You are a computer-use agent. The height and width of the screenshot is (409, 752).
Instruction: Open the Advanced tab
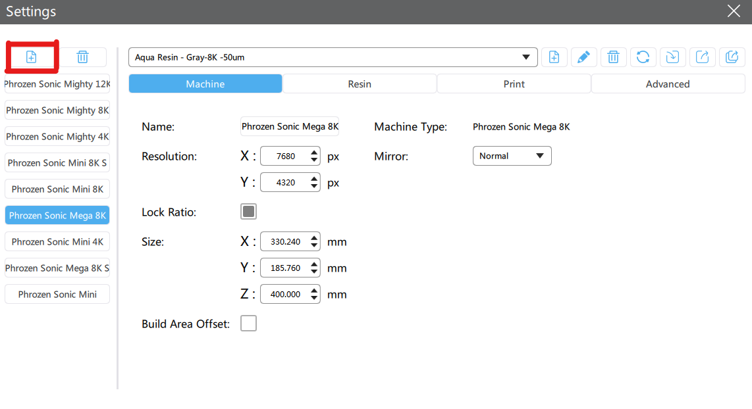tap(668, 84)
